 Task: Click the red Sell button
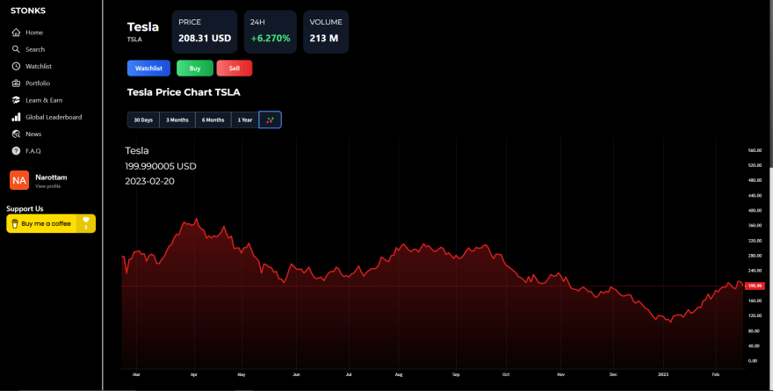pos(235,68)
